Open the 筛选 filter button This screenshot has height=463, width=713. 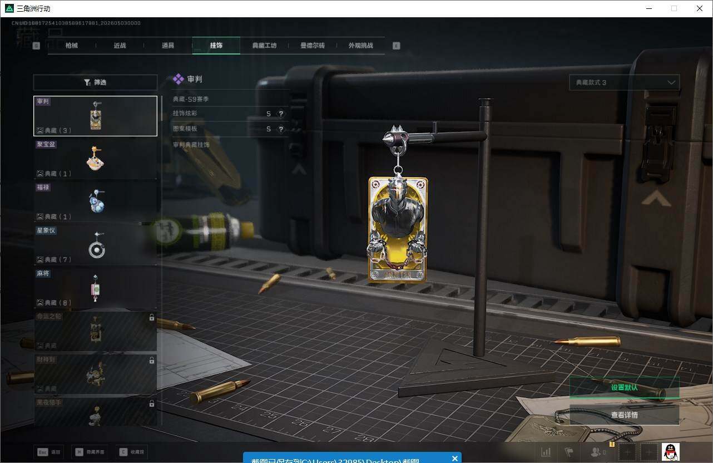[x=95, y=82]
